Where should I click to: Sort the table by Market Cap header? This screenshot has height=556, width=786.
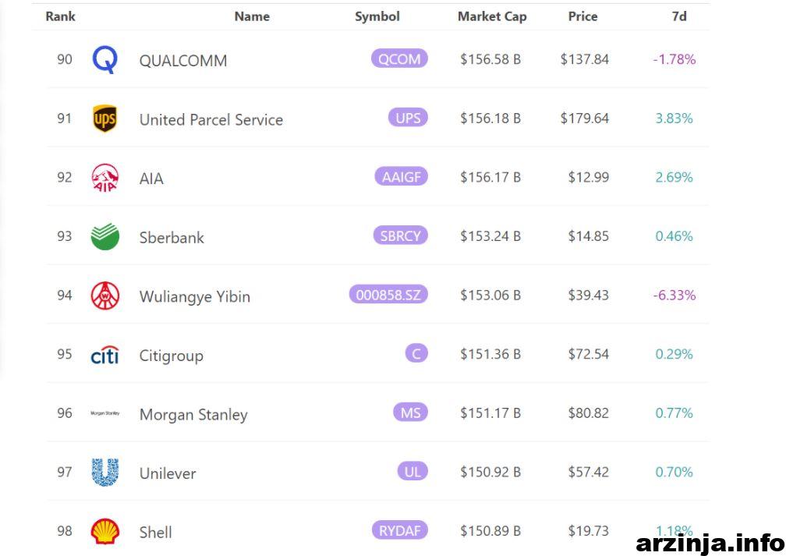(x=492, y=16)
